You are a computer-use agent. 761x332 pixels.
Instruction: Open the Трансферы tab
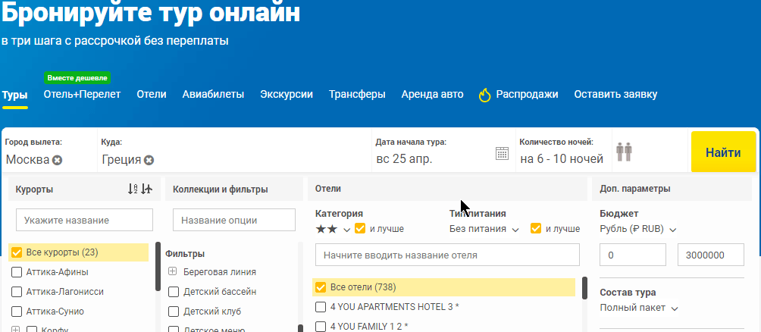point(357,94)
